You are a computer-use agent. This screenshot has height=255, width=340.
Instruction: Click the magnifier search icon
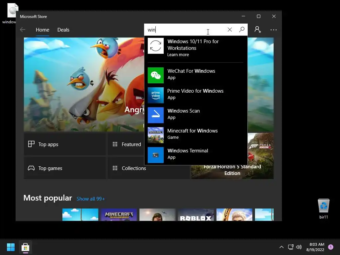click(x=242, y=30)
